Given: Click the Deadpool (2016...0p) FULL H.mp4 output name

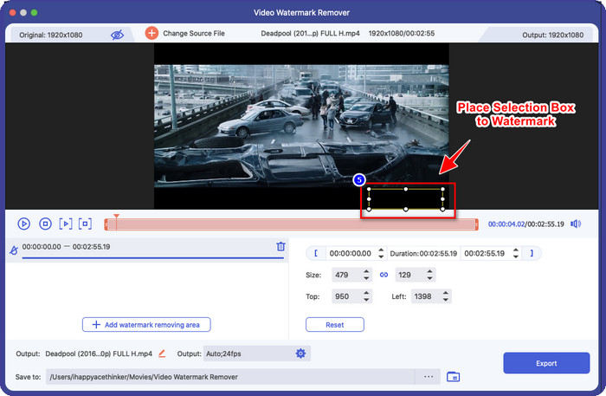Looking at the screenshot, I should [99, 354].
